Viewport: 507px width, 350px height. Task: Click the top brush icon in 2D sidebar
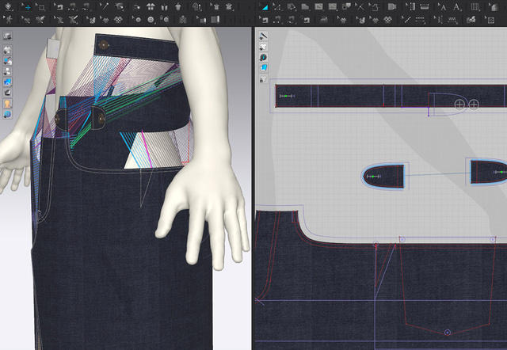263,36
